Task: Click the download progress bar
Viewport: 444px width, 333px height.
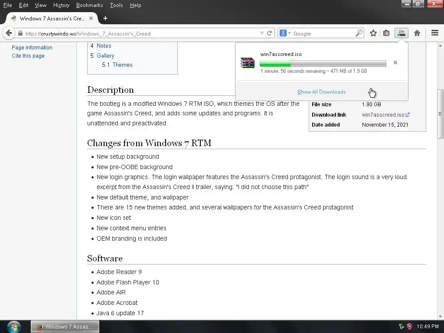Action: 323,63
